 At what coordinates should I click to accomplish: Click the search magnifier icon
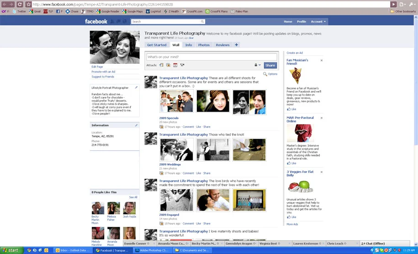pyautogui.click(x=202, y=21)
